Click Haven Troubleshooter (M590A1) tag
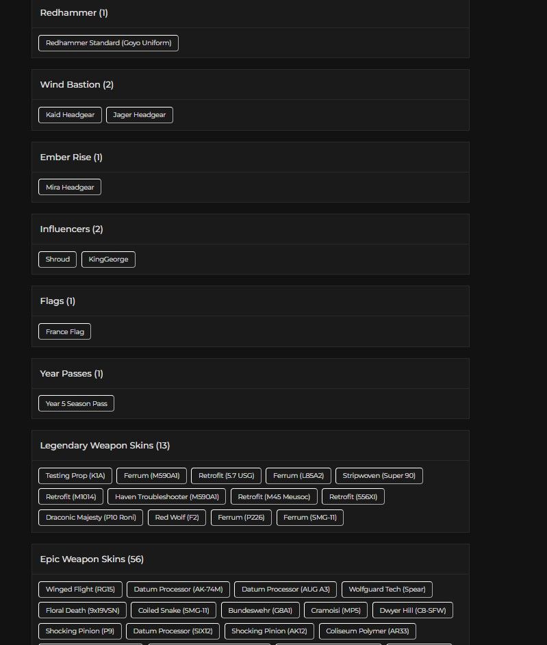547x645 pixels. tap(166, 496)
